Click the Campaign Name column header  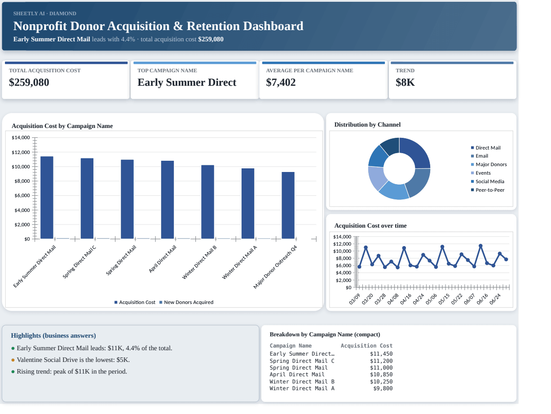tap(291, 346)
